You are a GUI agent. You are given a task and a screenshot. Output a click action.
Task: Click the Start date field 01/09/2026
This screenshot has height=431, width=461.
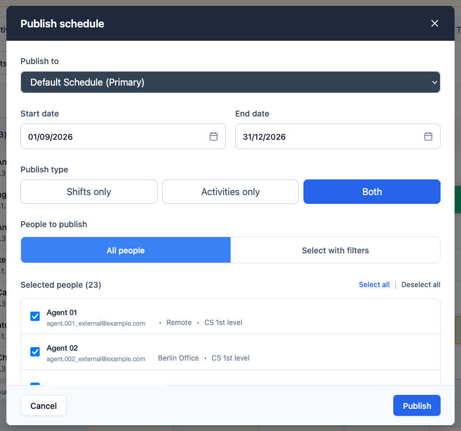(x=123, y=136)
